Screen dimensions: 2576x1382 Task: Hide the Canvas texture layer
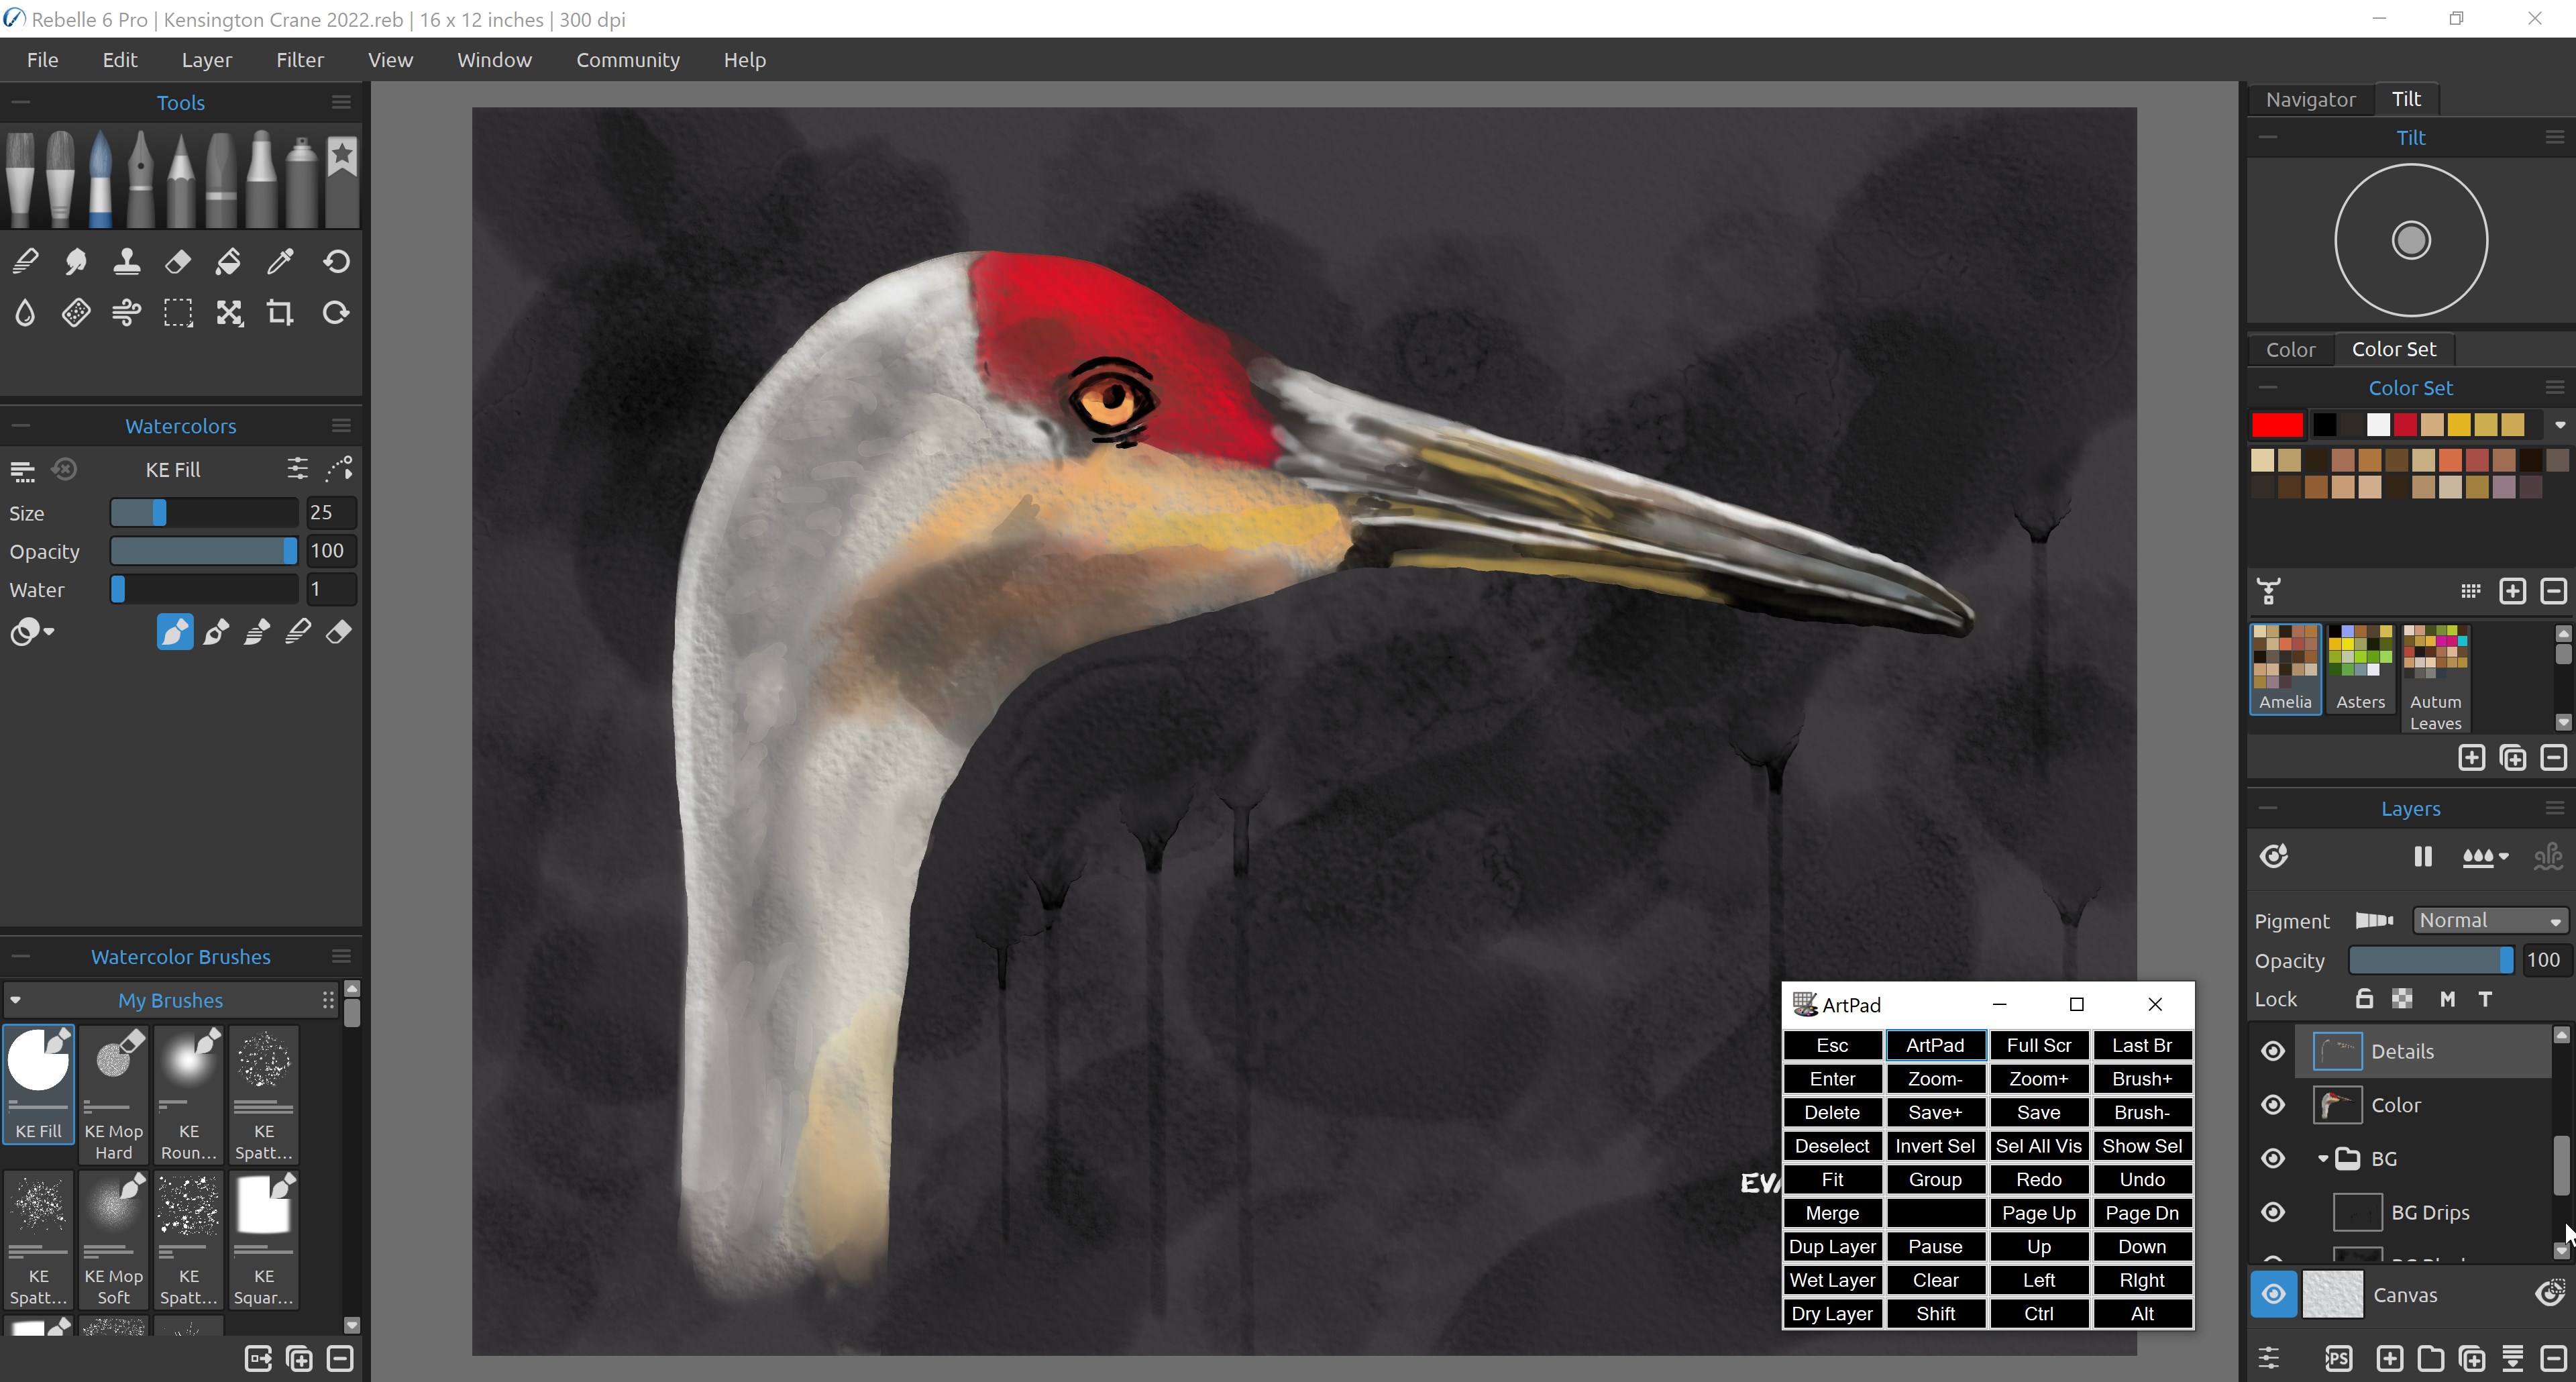[x=2272, y=1294]
